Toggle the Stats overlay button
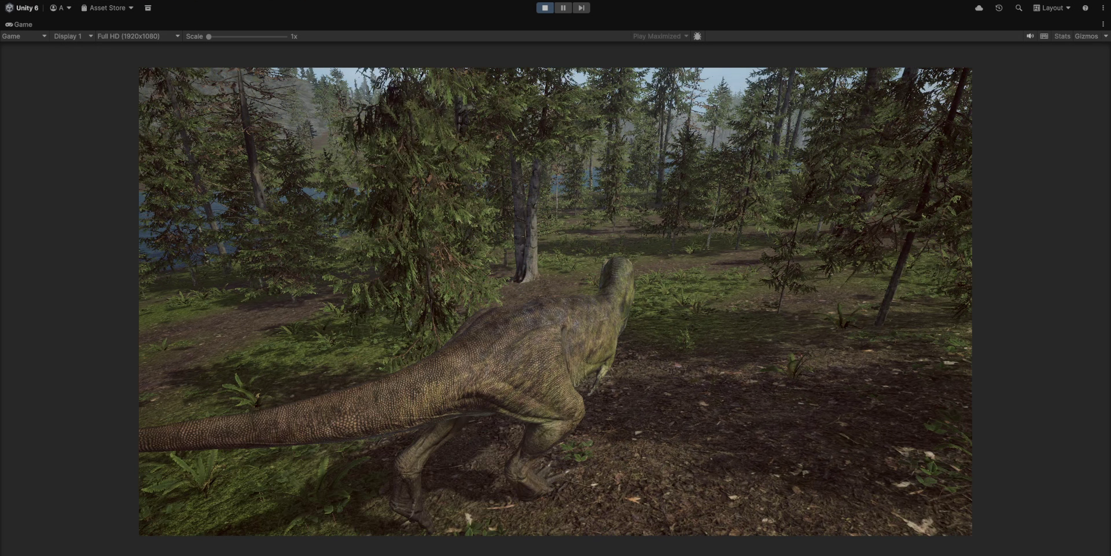The image size is (1111, 556). click(1062, 36)
